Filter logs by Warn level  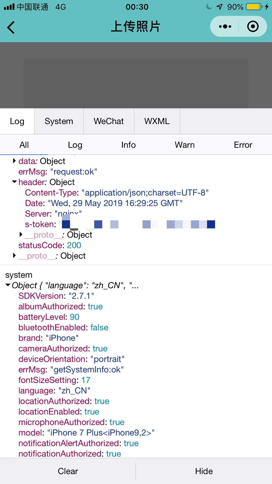(x=185, y=145)
